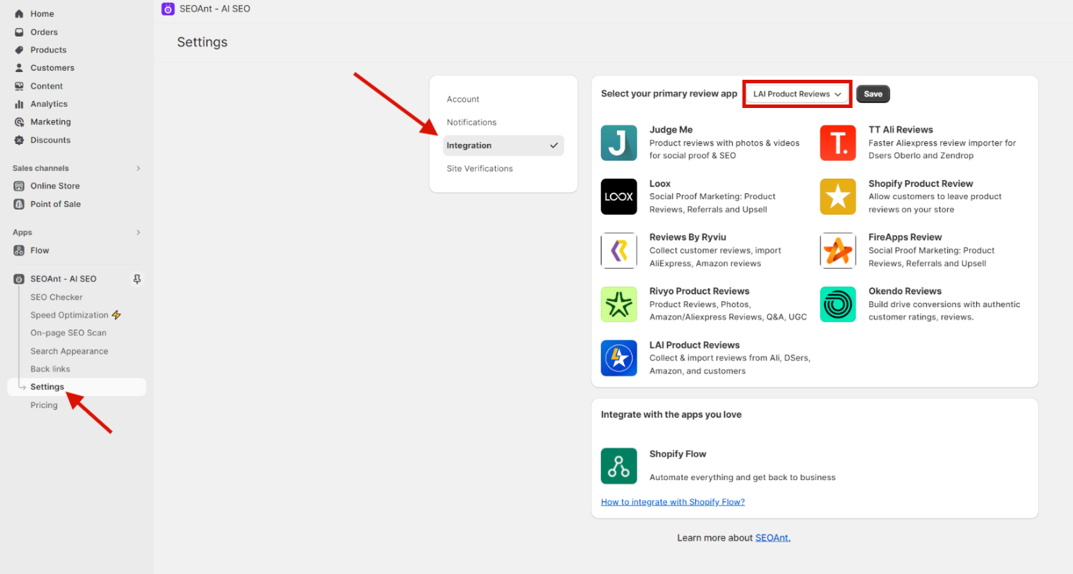
Task: Click the Integration tab checkmark
Action: pyautogui.click(x=554, y=145)
